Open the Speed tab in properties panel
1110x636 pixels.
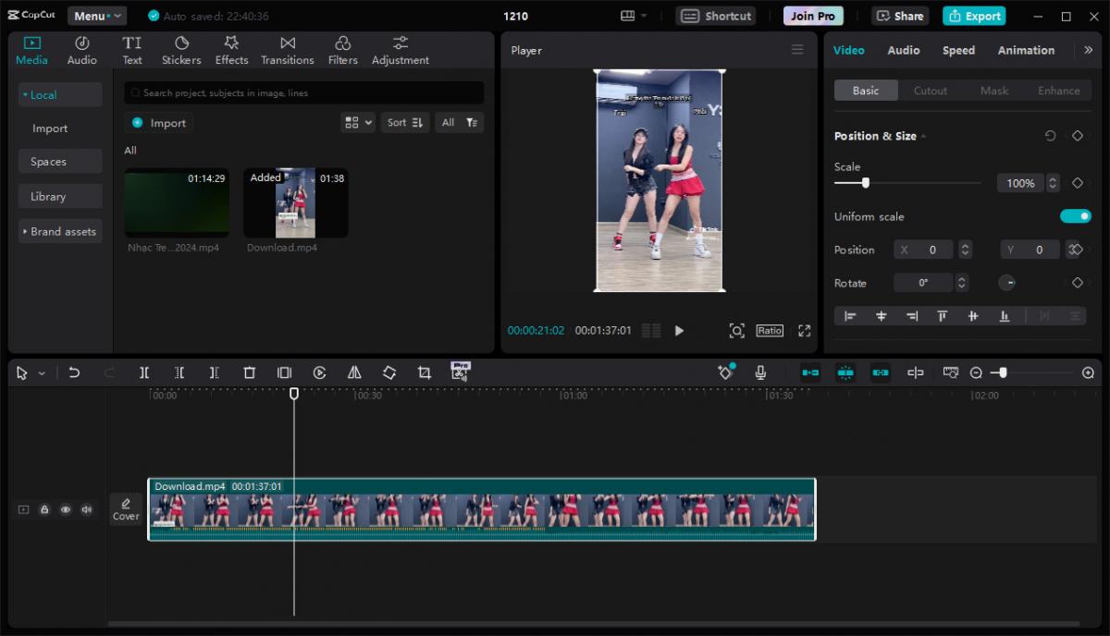(x=958, y=50)
